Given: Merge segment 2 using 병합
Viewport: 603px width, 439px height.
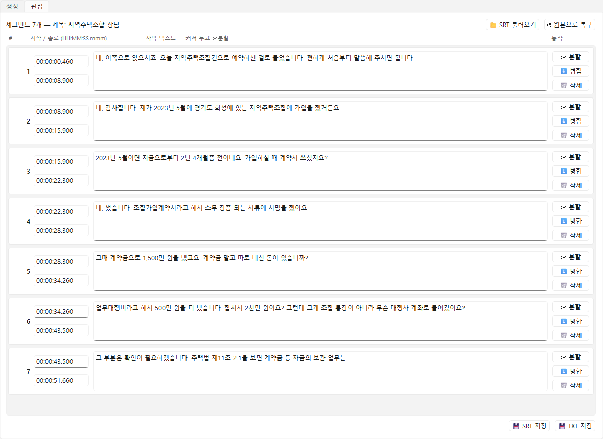Looking at the screenshot, I should click(x=571, y=121).
